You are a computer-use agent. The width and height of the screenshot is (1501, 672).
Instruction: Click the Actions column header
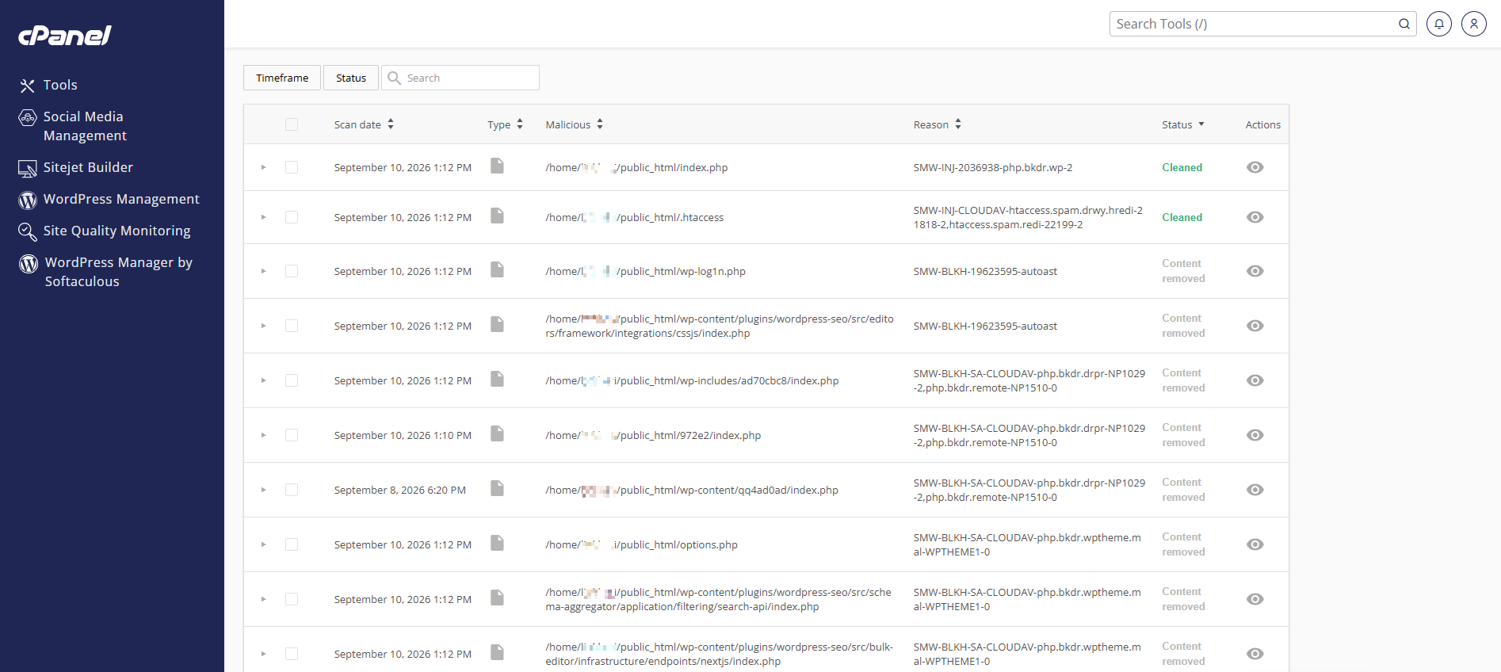(1262, 124)
